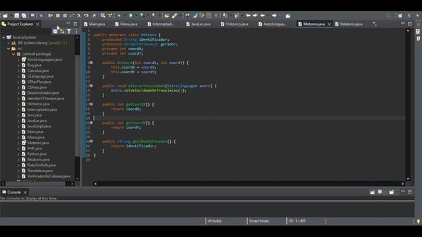Click the External Tools run icon

click(155, 16)
